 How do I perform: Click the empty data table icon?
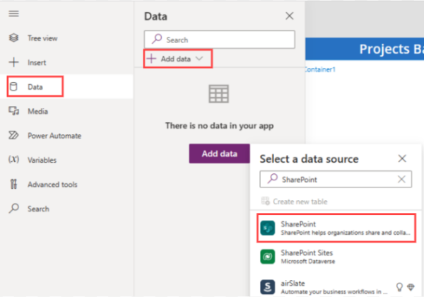218,94
